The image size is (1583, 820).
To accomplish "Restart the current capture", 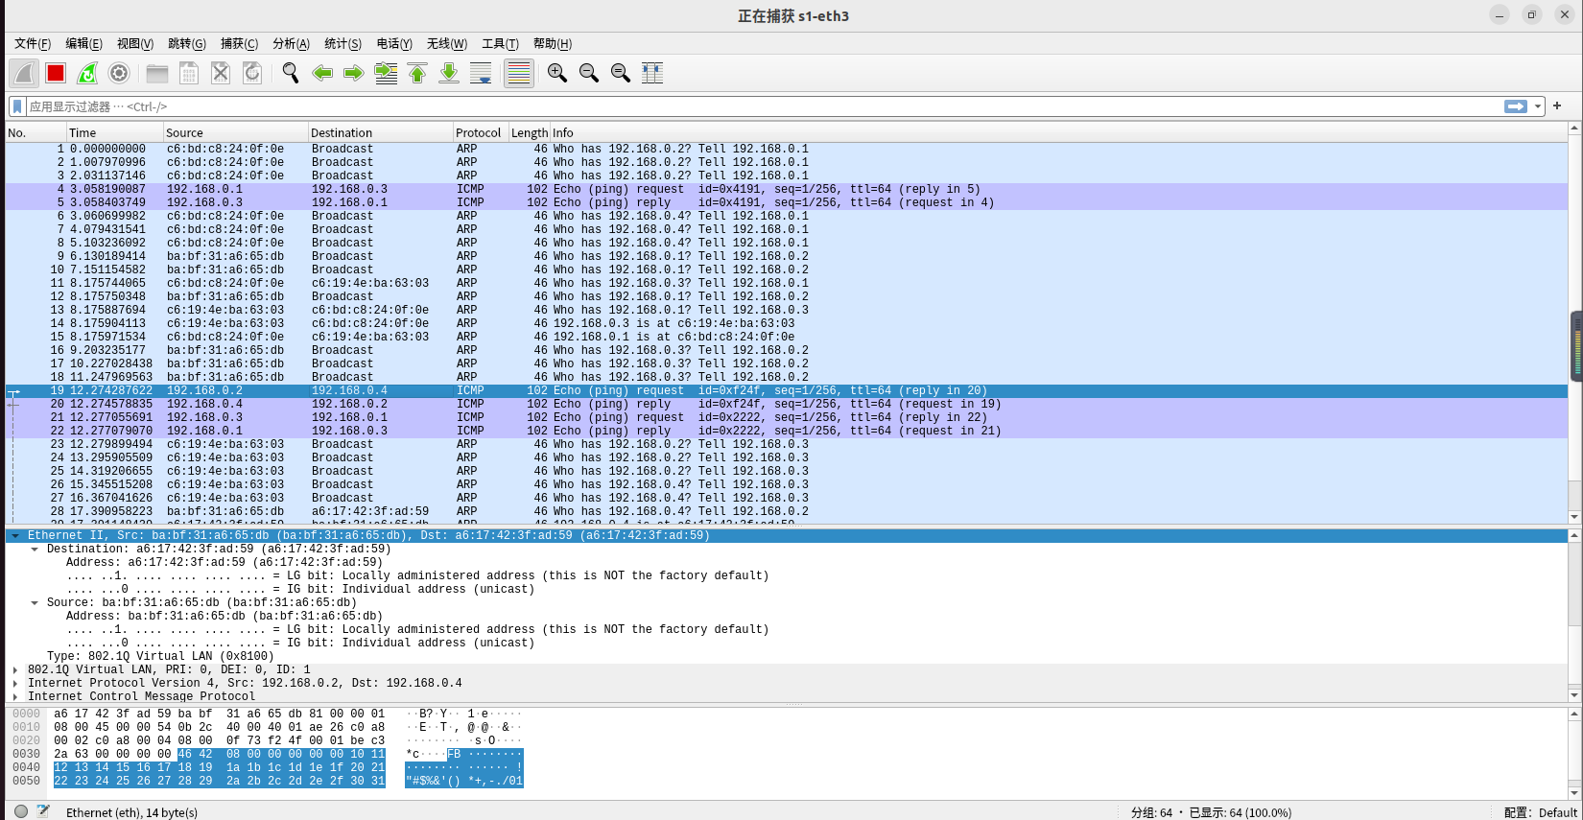I will 87,73.
